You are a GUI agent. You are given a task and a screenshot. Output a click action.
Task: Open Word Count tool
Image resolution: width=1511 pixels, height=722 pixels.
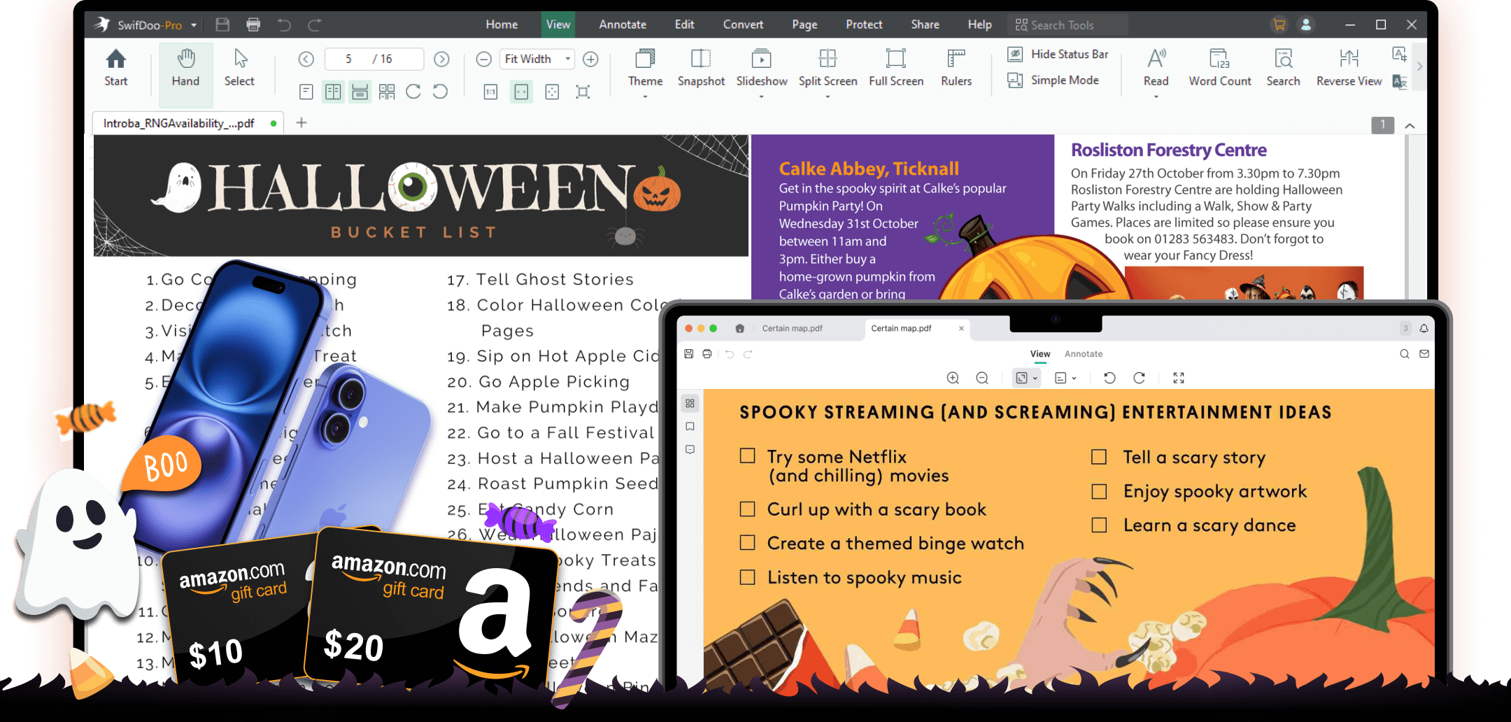1219,67
